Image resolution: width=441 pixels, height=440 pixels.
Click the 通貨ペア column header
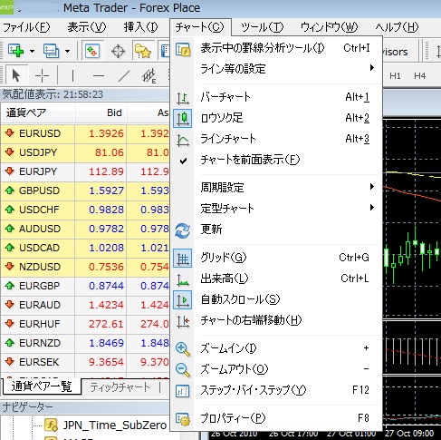38,112
